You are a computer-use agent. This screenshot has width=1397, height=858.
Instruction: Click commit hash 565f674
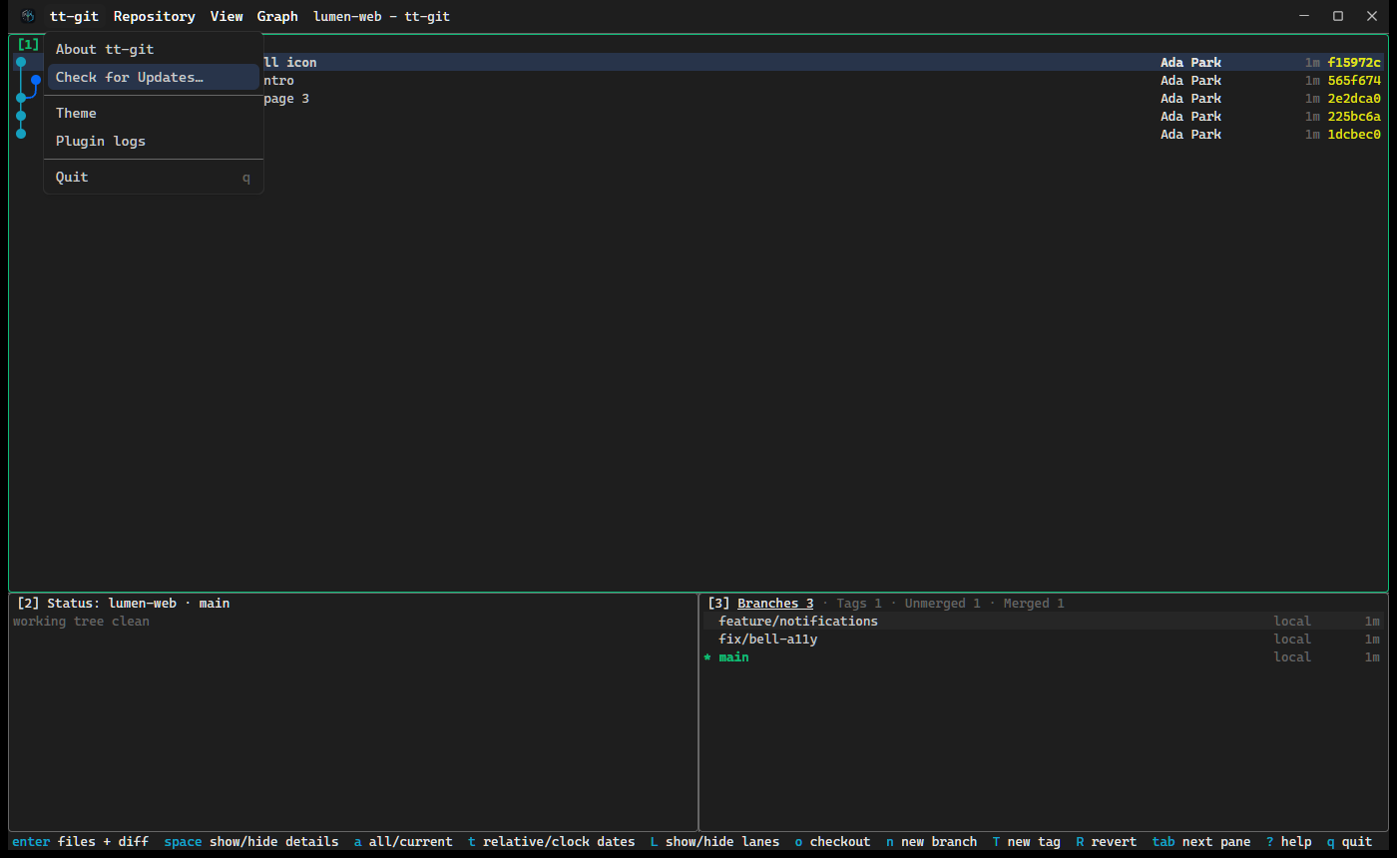point(1354,80)
